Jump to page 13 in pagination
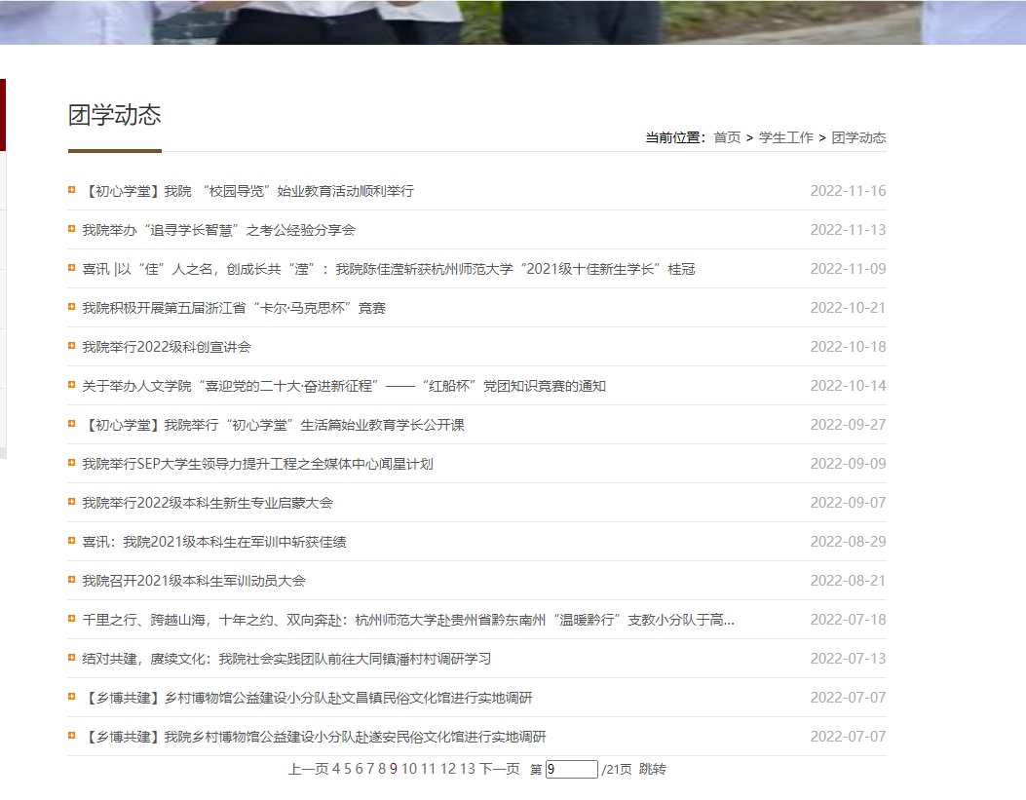The height and width of the screenshot is (800, 1026). coord(466,769)
